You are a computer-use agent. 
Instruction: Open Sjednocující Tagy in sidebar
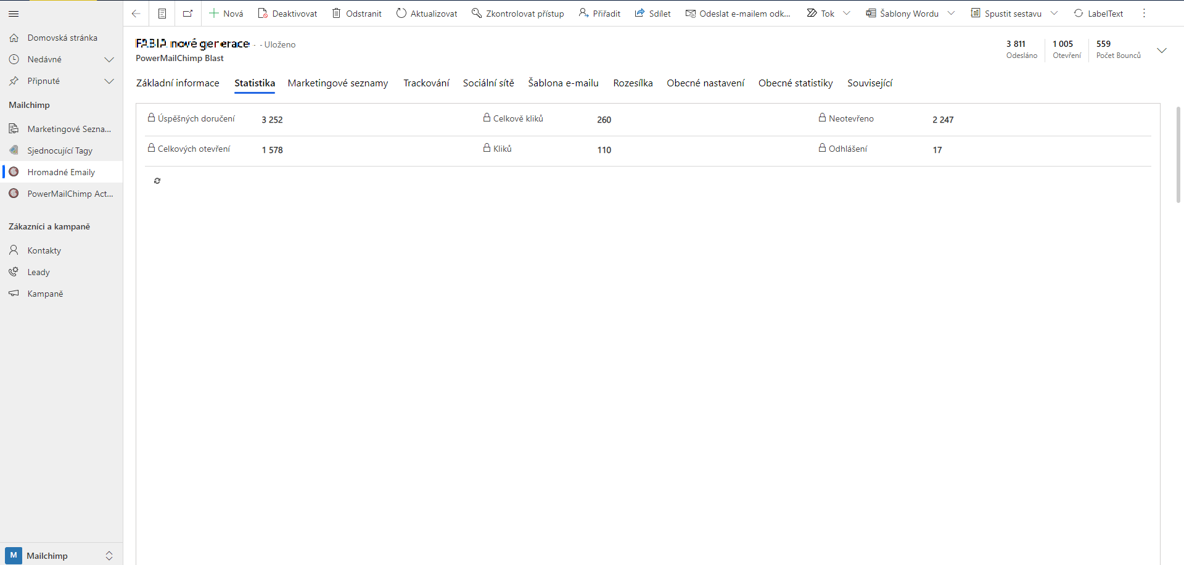[x=60, y=151]
